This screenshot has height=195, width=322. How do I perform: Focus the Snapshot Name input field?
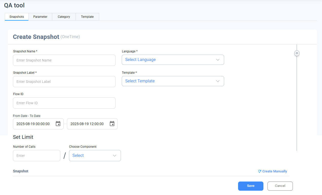coord(64,60)
